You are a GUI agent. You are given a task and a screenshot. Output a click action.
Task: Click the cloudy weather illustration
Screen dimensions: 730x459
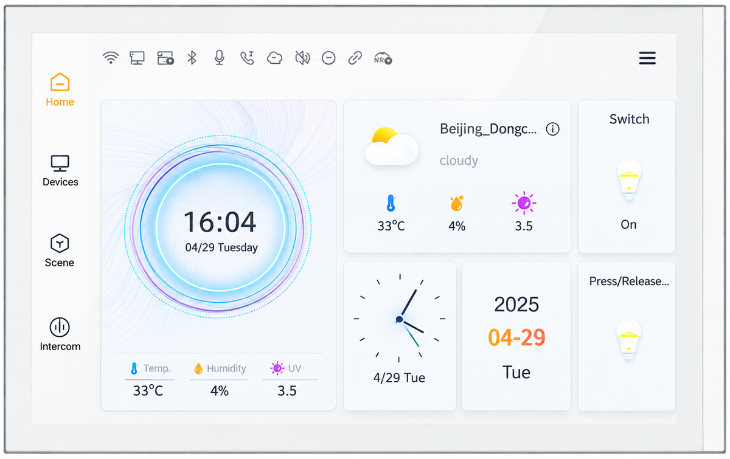(x=392, y=147)
